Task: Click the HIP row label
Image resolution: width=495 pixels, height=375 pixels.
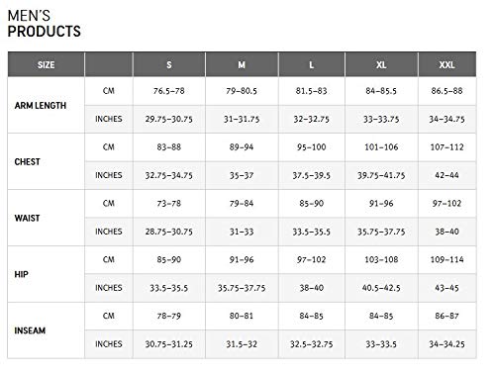Action: pos(21,274)
